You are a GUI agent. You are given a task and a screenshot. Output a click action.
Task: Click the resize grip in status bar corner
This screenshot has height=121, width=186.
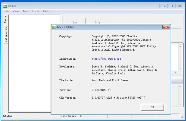(x=182, y=117)
